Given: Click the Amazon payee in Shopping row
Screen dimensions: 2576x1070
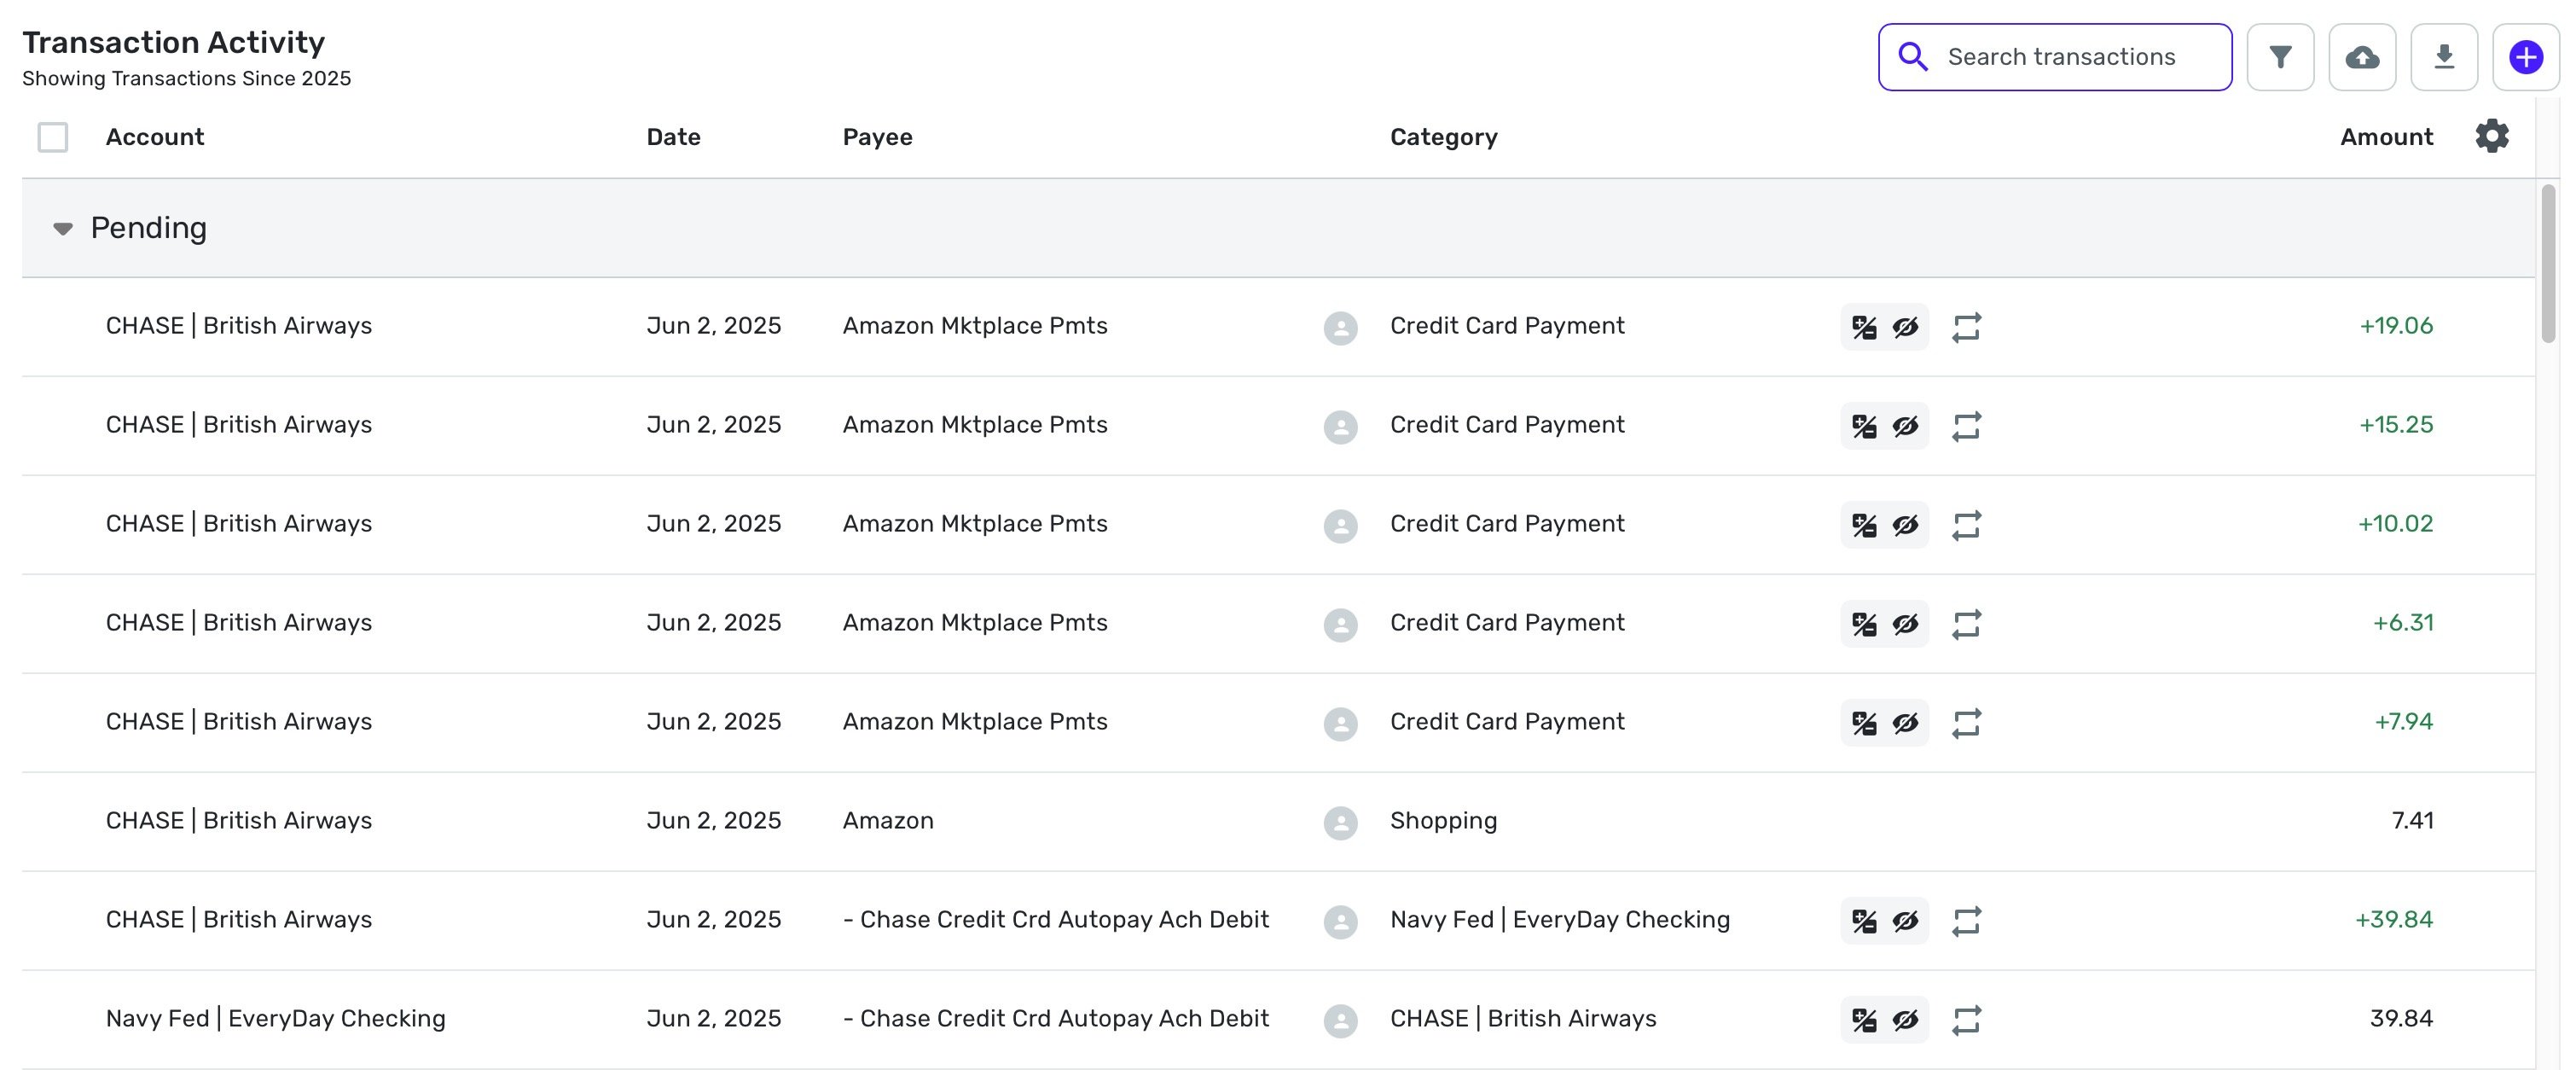Looking at the screenshot, I should tap(888, 821).
